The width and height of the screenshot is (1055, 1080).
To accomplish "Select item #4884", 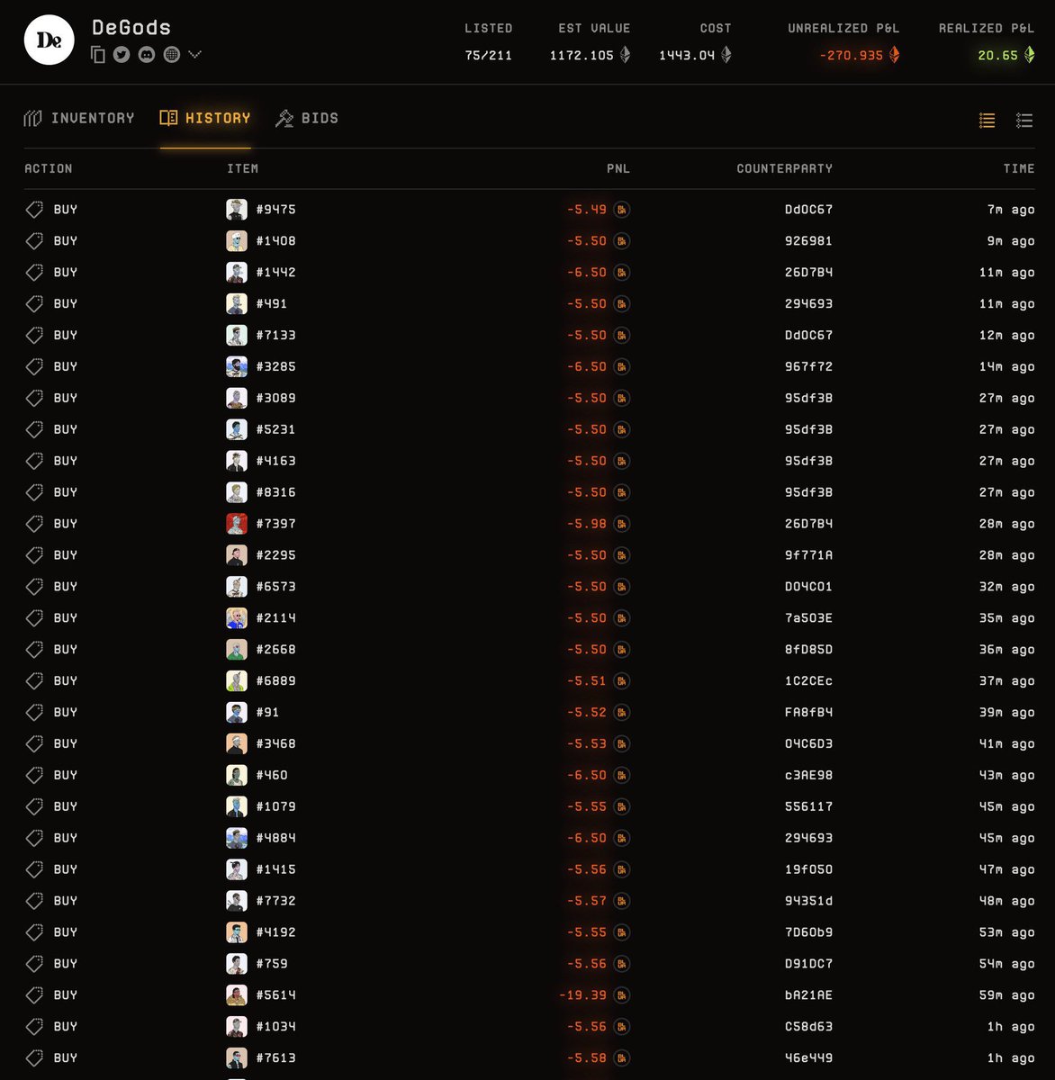I will [x=275, y=838].
